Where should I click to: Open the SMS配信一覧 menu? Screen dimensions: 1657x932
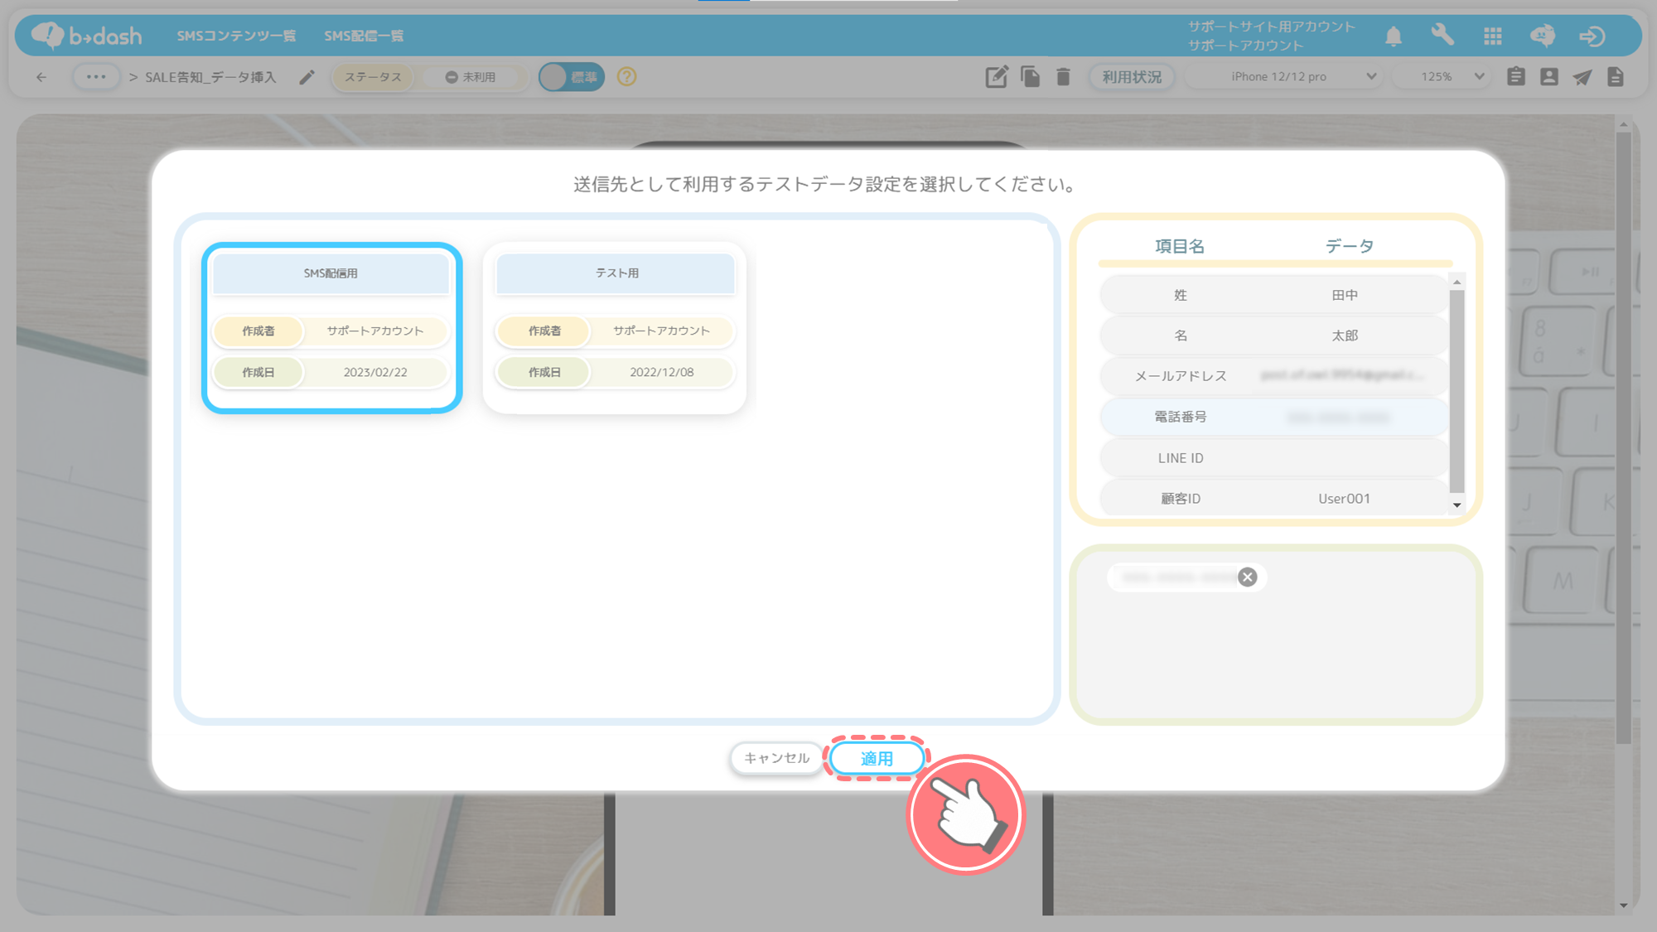(x=364, y=36)
